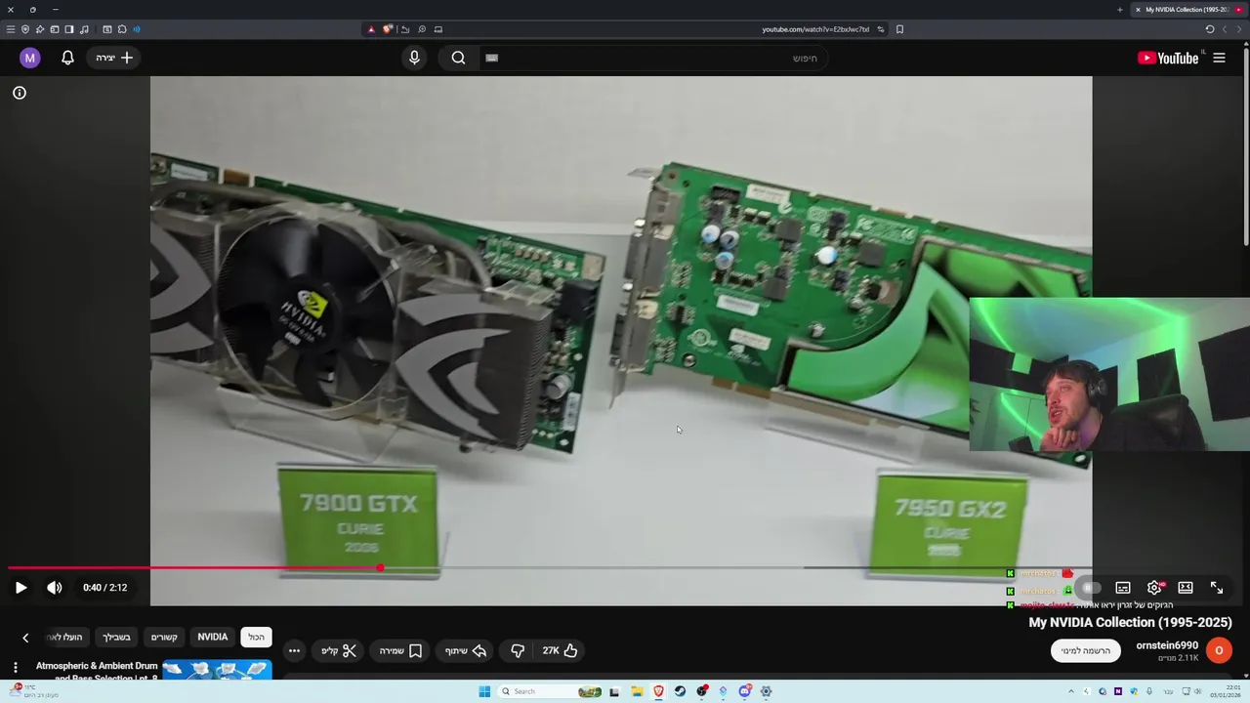
Task: Click the play button in the video player
Action: (21, 588)
